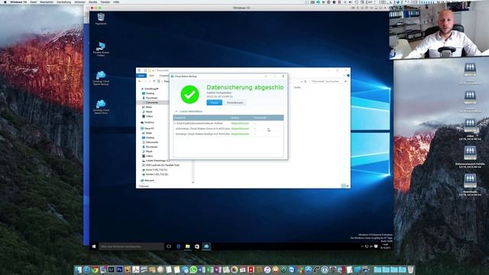Launch Microsoft Excel from the Mac dock
This screenshot has width=489, height=275.
pyautogui.click(x=209, y=270)
